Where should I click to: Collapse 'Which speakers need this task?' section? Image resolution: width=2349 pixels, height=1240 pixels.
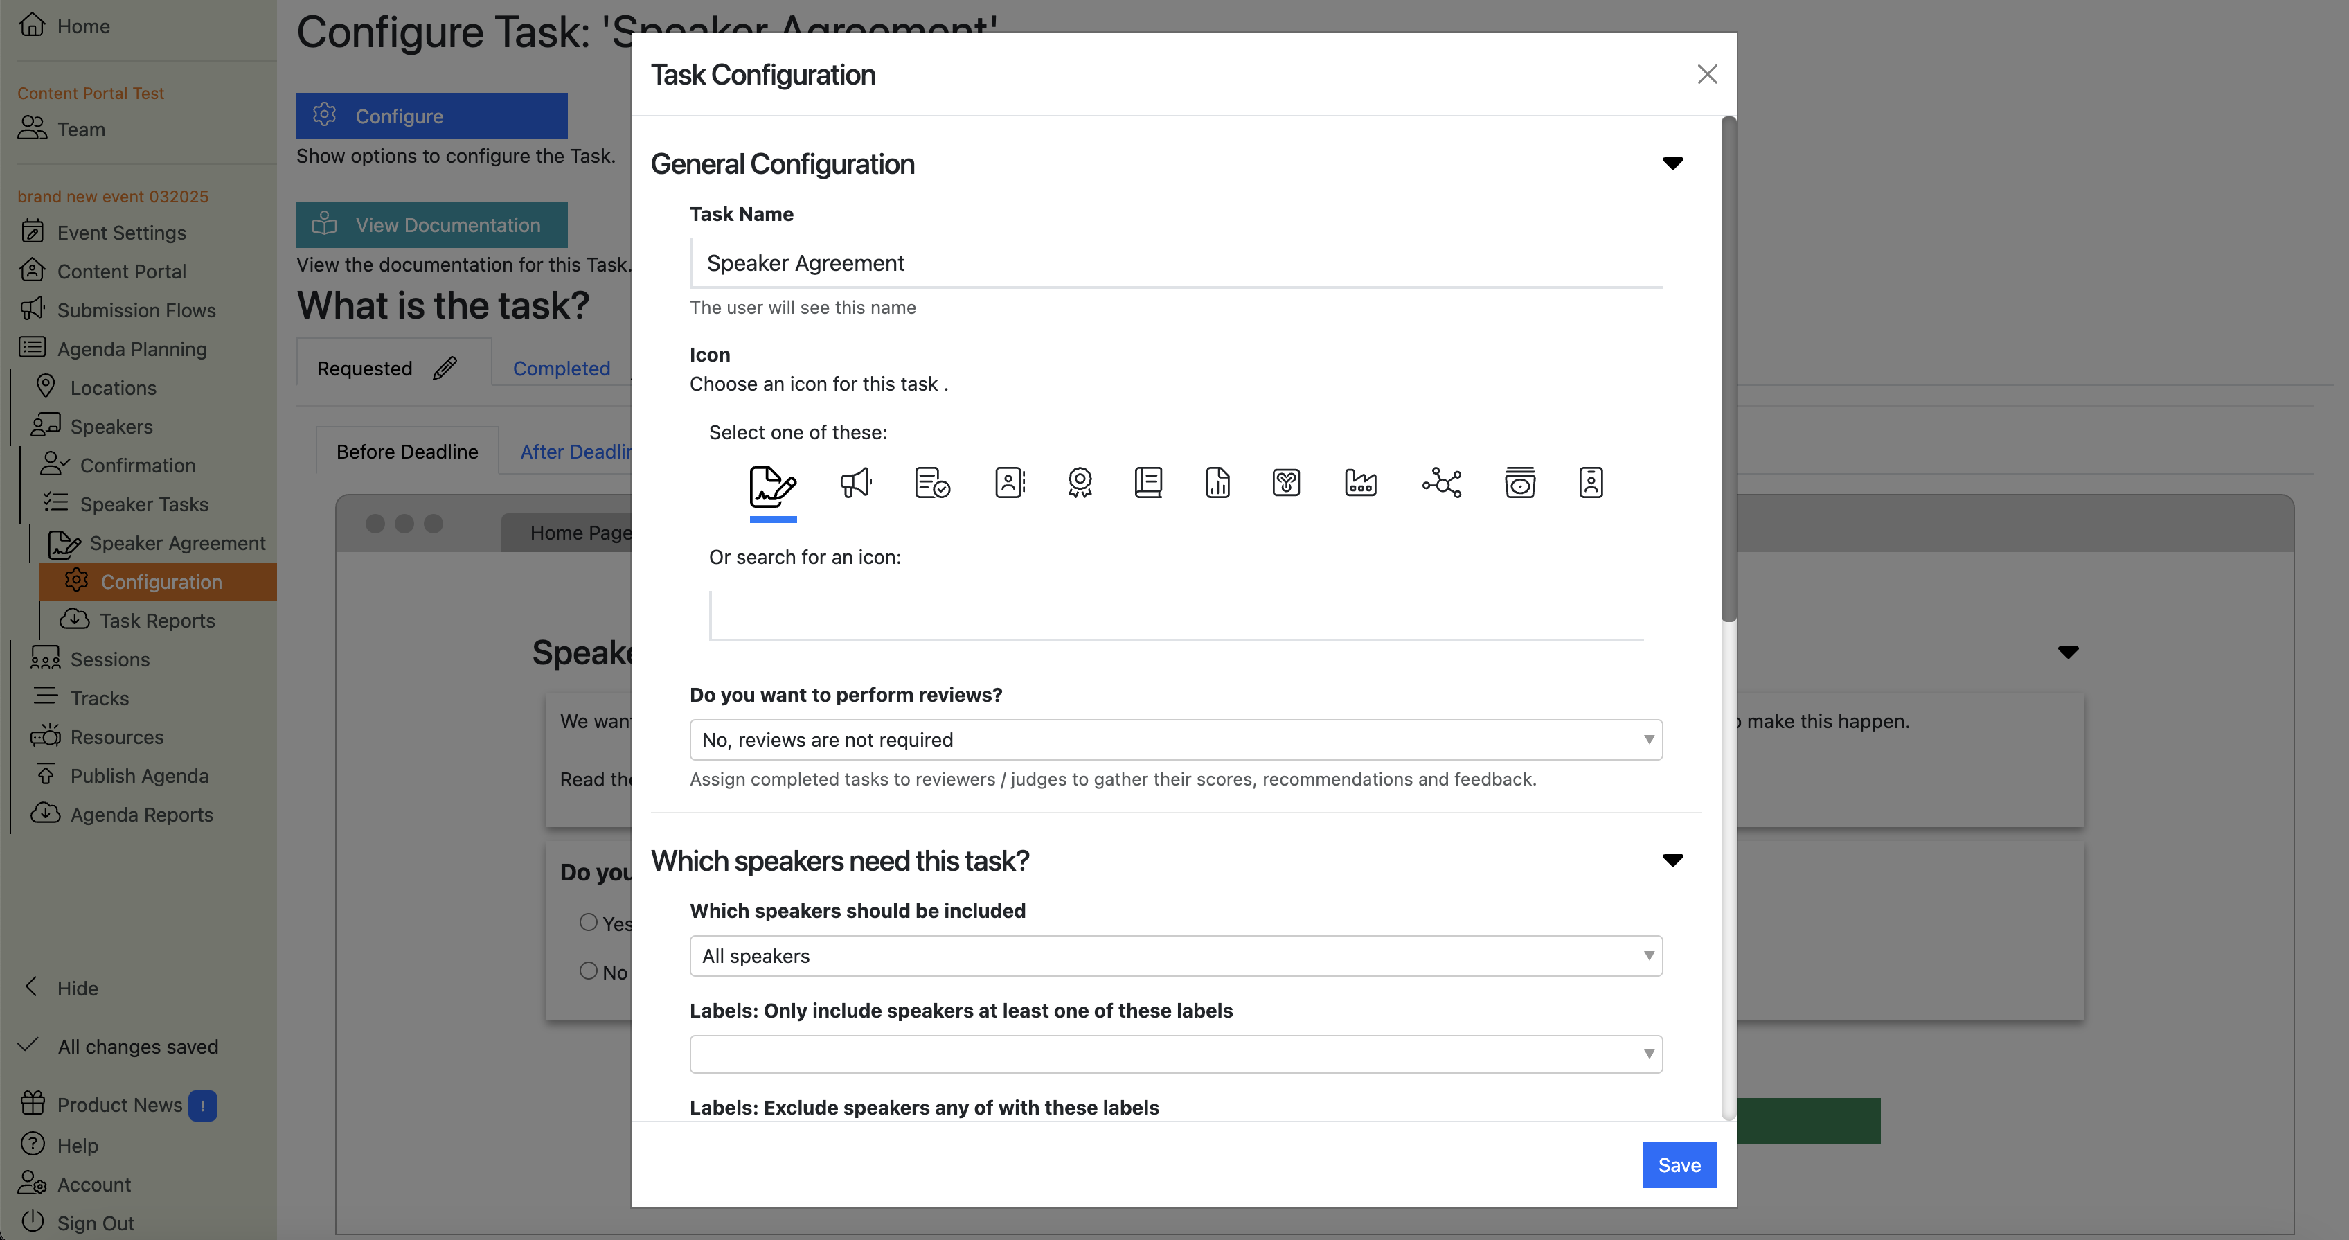tap(1672, 860)
